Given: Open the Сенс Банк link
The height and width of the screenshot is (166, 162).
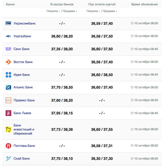Looking at the screenshot, I should tap(21, 49).
